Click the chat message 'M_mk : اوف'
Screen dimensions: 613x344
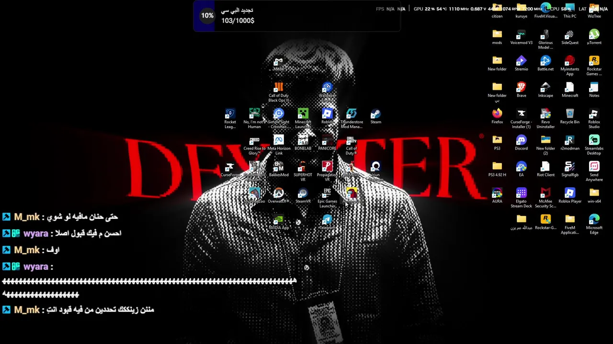[31, 250]
